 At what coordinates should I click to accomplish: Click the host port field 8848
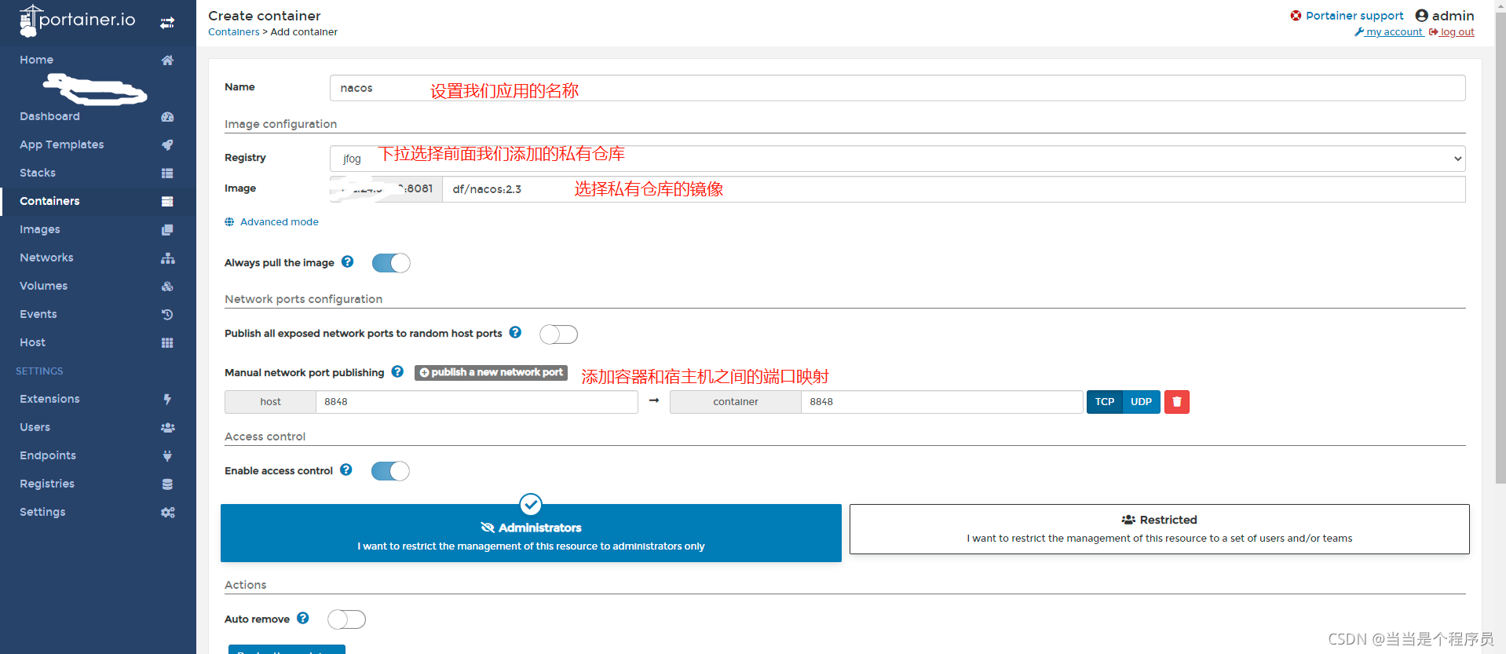(477, 402)
